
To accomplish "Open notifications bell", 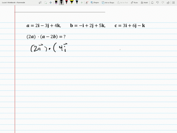I will (152, 3).
